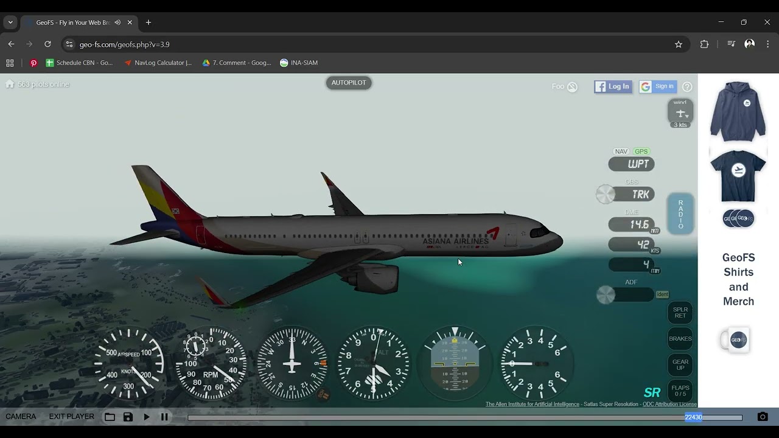This screenshot has width=779, height=438.
Task: Click the FLAPS 0/5 control
Action: tap(680, 391)
